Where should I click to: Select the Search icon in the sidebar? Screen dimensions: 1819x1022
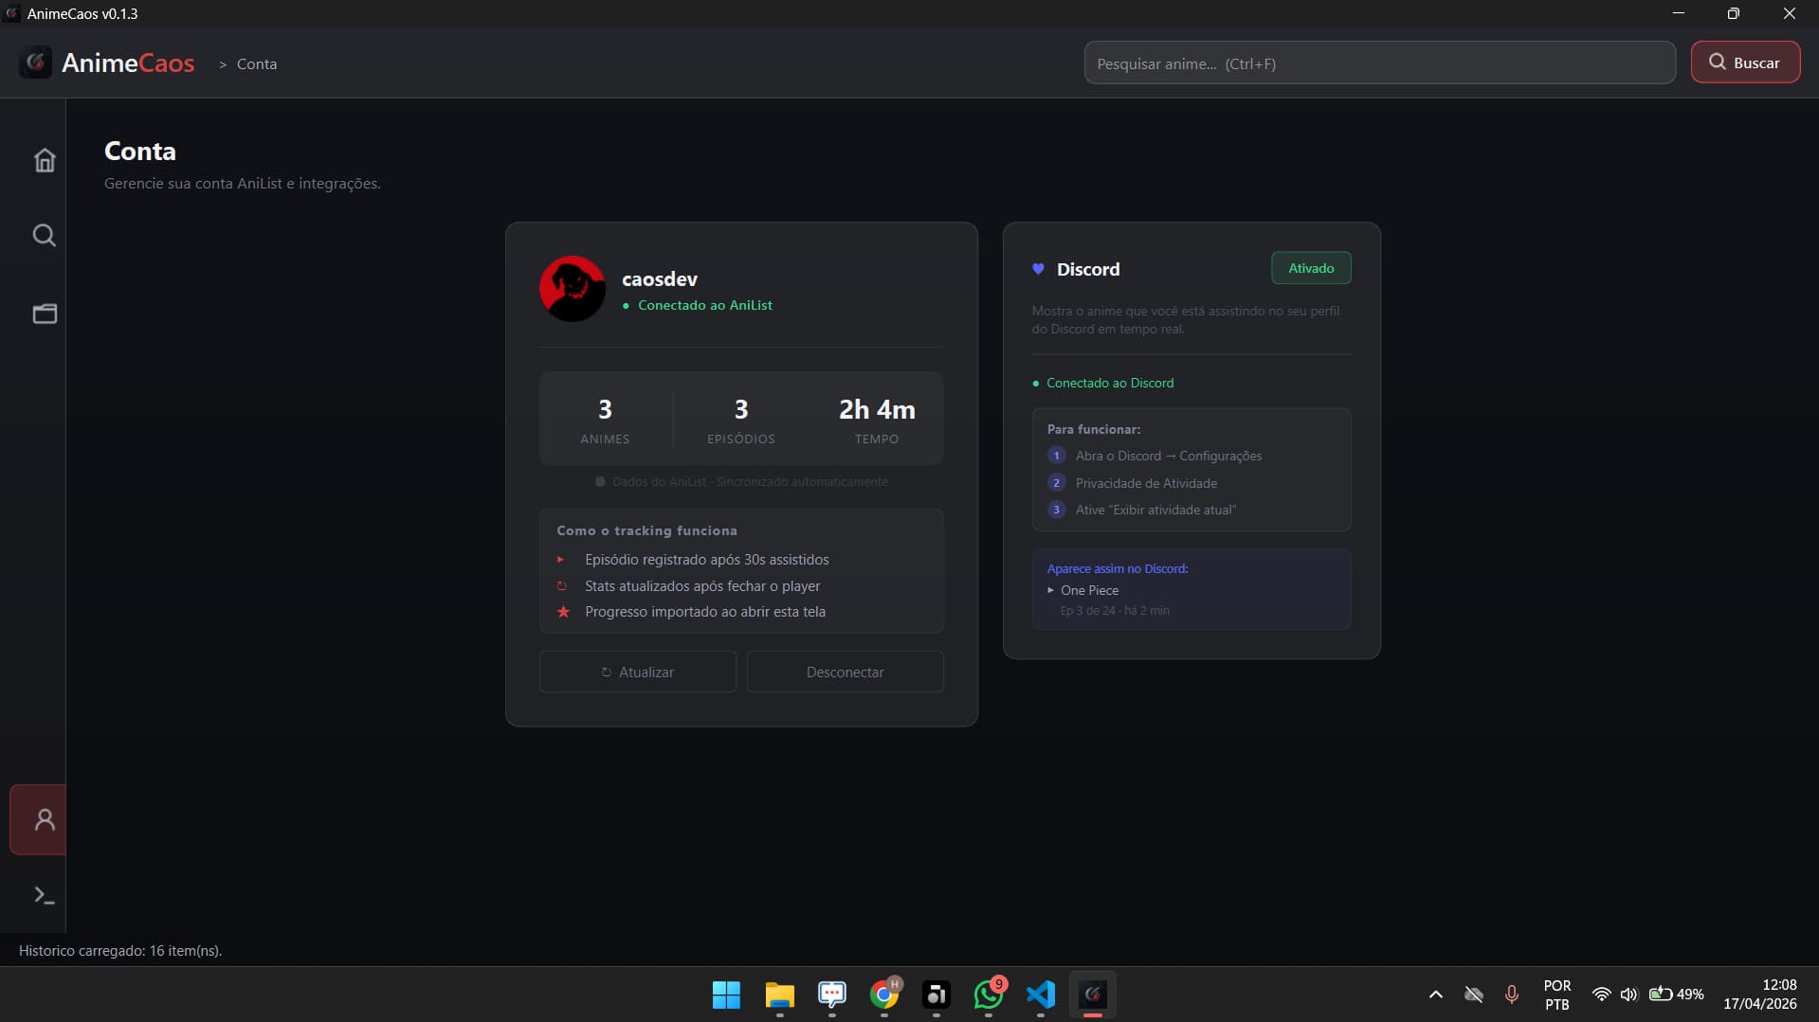click(45, 235)
